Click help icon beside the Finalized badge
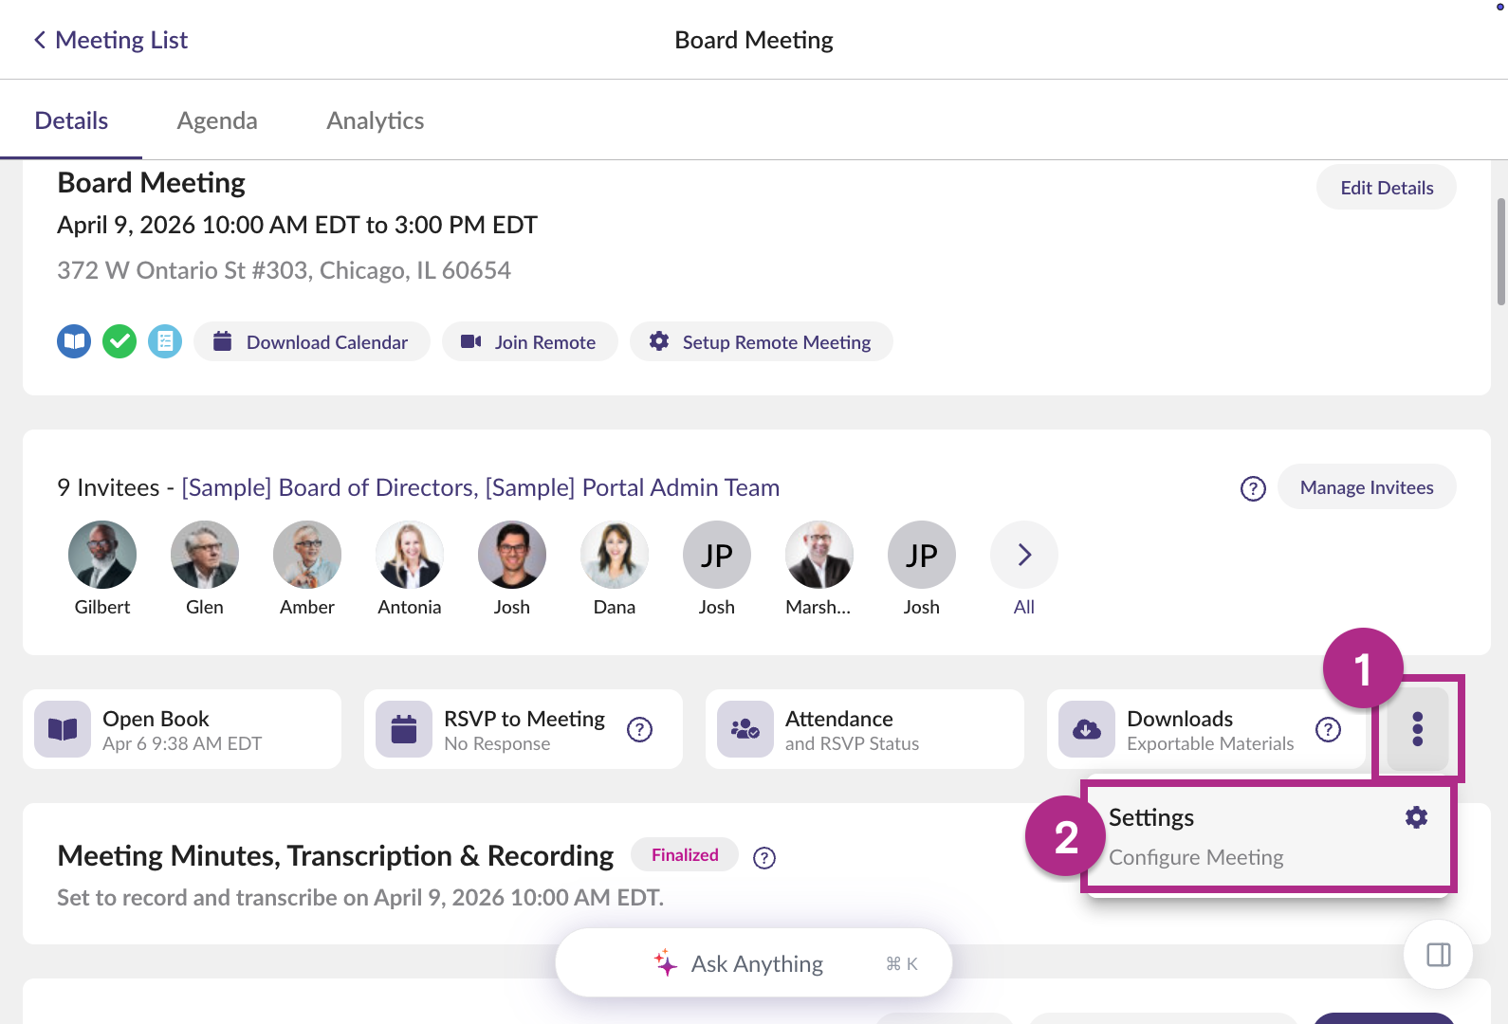The height and width of the screenshot is (1024, 1508). (x=764, y=858)
